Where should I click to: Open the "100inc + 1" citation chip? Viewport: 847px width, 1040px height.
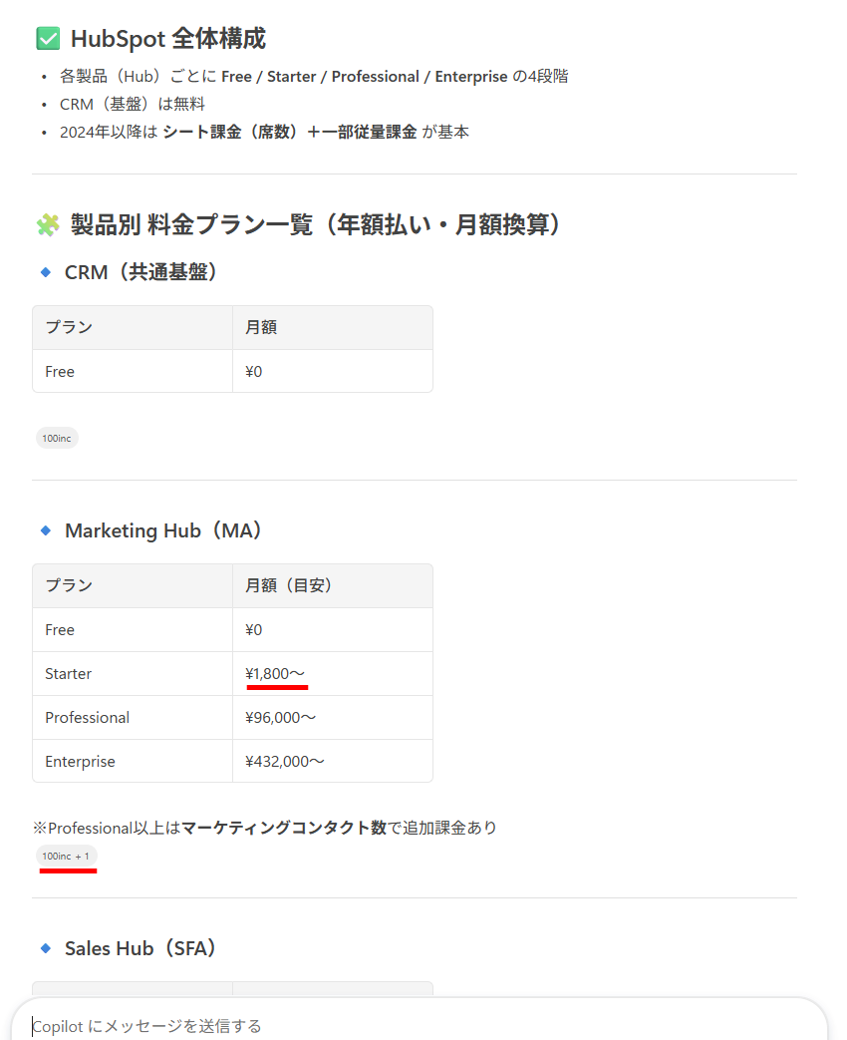click(x=66, y=856)
